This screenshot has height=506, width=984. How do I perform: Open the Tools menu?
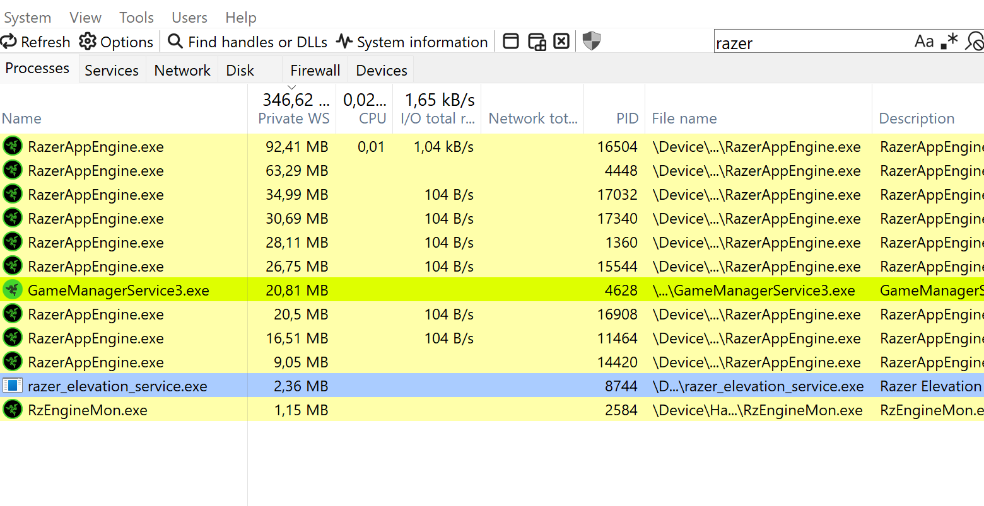tap(137, 18)
